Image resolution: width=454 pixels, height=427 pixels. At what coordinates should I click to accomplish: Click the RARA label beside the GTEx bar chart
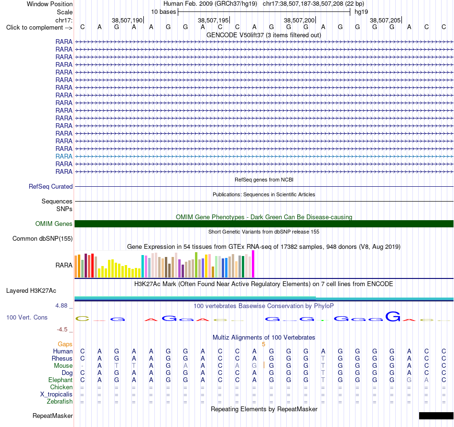tap(64, 265)
